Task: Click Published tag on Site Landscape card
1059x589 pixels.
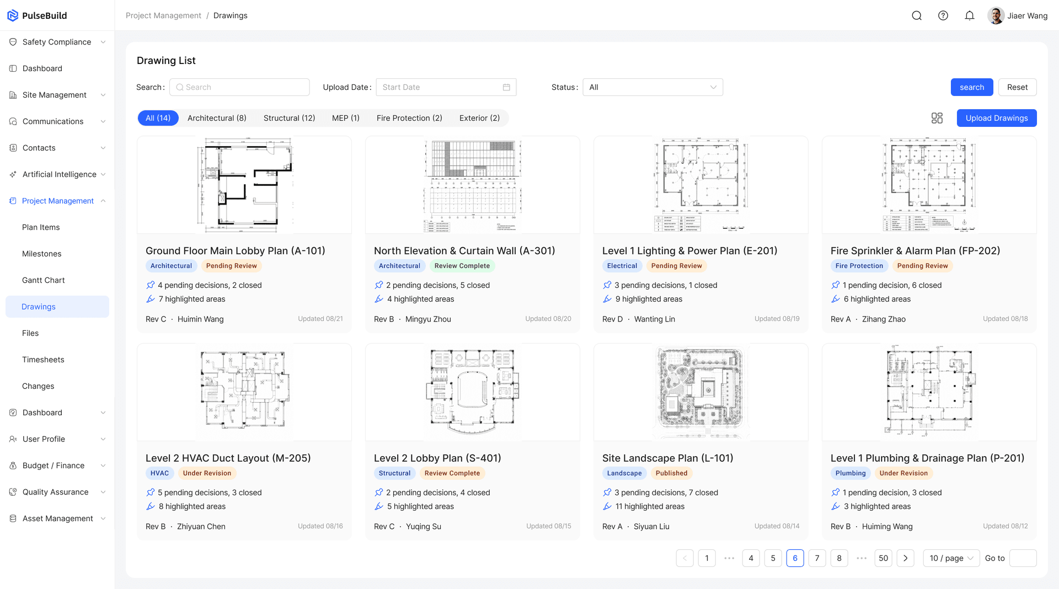Action: pos(671,473)
